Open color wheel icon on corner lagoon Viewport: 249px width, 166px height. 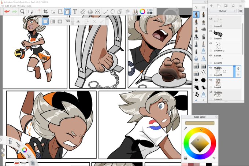24,150
